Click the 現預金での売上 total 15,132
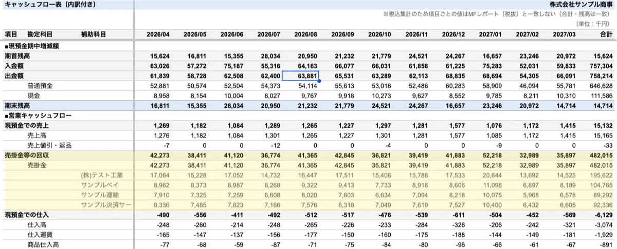 tap(603, 125)
